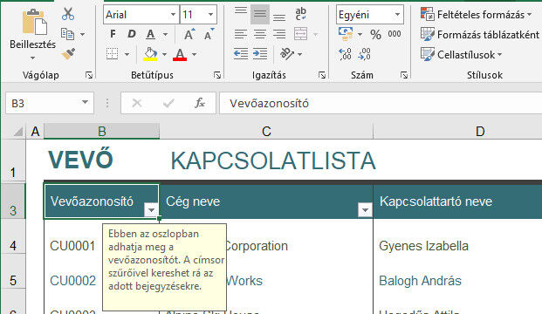Open the Arial font name dropdown
The height and width of the screenshot is (314, 542).
[173, 15]
